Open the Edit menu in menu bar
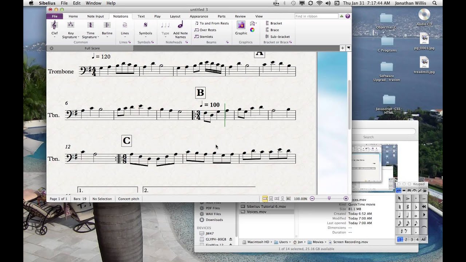Viewport: 466px width, 262px height. point(76,3)
